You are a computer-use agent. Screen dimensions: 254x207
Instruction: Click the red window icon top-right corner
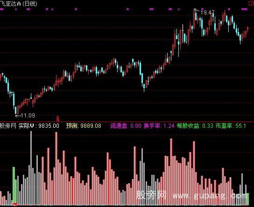tap(251, 3)
